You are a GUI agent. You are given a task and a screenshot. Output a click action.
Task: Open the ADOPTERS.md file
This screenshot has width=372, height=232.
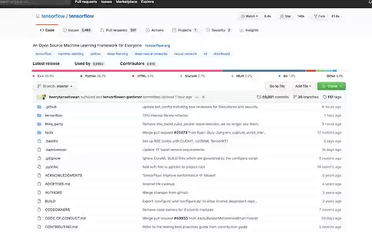coord(58,184)
